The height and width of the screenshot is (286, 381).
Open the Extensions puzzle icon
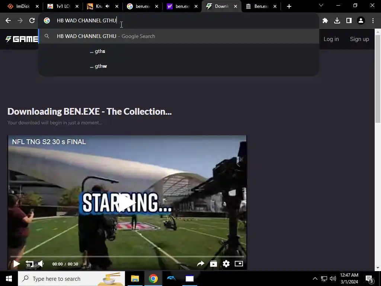(325, 21)
